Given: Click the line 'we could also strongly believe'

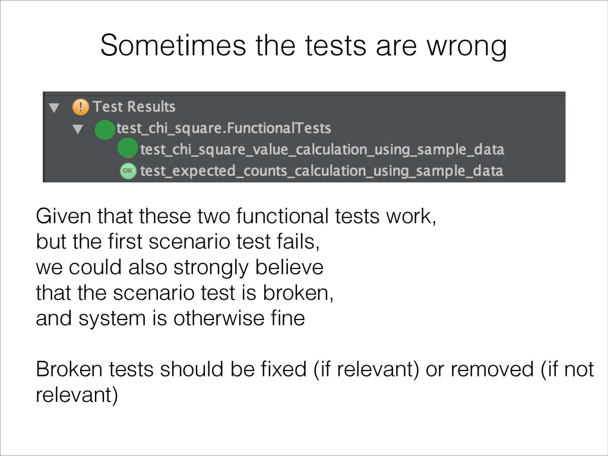Looking at the screenshot, I should point(179,268).
